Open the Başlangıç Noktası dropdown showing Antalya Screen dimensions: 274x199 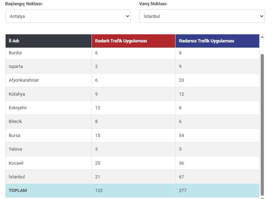[68, 16]
